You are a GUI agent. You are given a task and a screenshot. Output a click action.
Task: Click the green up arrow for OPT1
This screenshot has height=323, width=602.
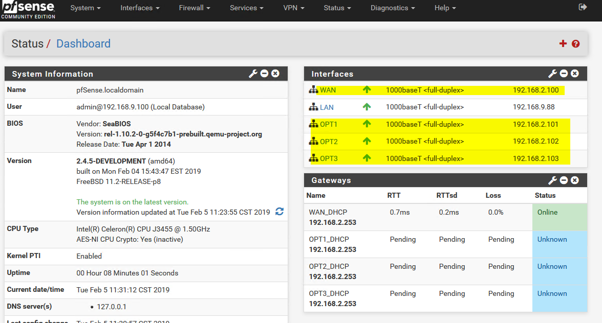[367, 124]
